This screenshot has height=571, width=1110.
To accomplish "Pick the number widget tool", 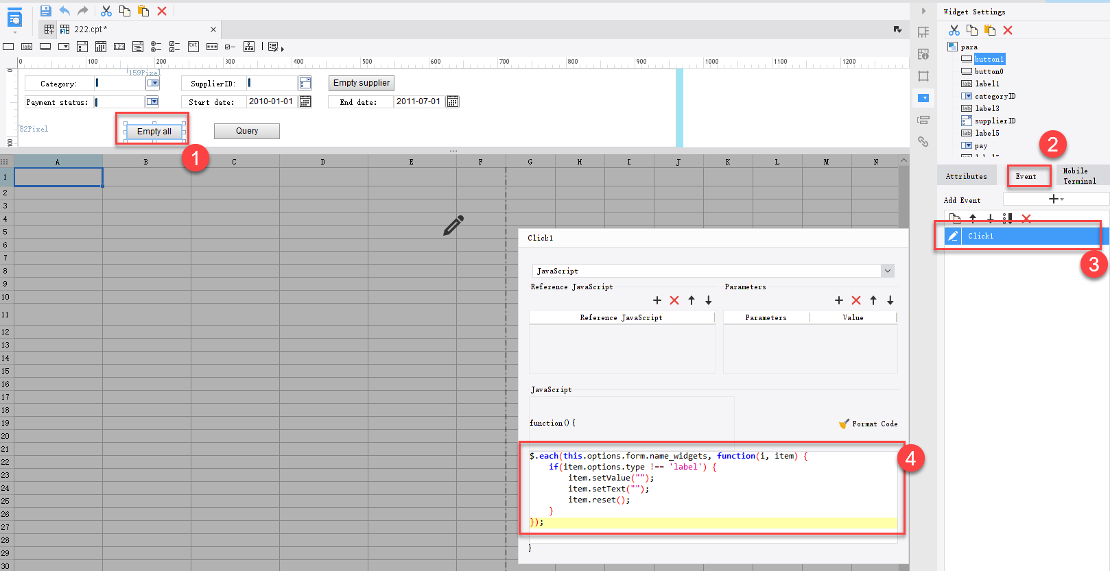I will tap(119, 47).
